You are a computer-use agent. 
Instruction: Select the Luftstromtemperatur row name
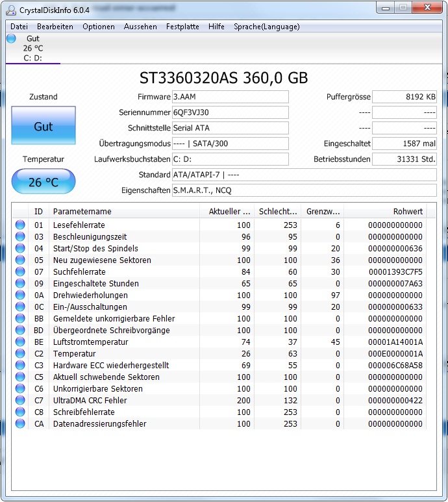pos(90,342)
